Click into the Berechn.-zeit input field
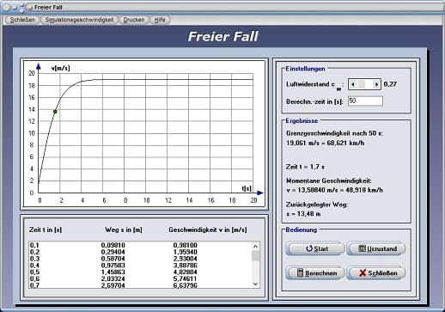The height and width of the screenshot is (312, 445). [x=365, y=101]
